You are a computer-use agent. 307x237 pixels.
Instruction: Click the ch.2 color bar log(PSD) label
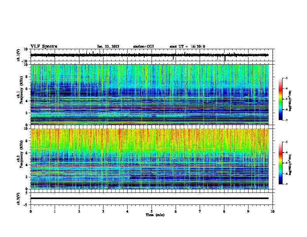point(290,165)
